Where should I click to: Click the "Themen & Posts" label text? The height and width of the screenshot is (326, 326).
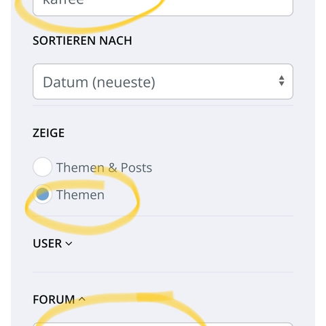click(104, 168)
